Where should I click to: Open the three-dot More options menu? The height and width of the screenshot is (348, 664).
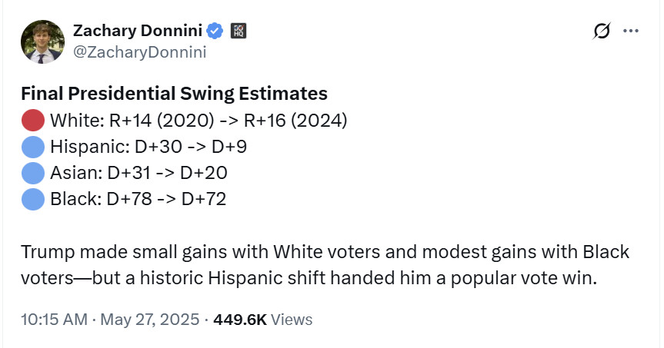point(631,31)
